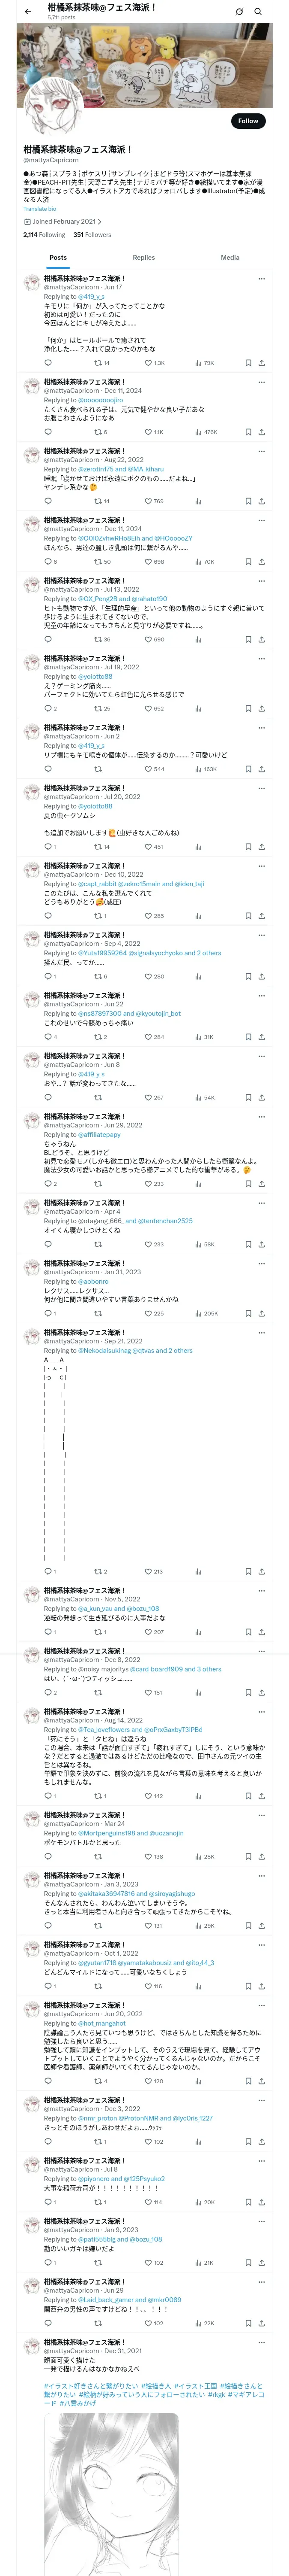This screenshot has width=289, height=2576.
Task: Bookmark the Aug 22, 2022 post
Action: pos(248,501)
